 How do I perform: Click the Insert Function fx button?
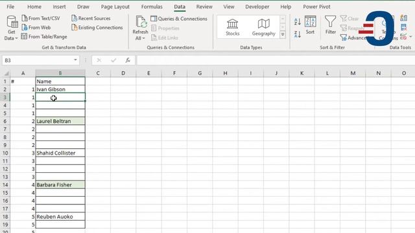click(x=128, y=60)
